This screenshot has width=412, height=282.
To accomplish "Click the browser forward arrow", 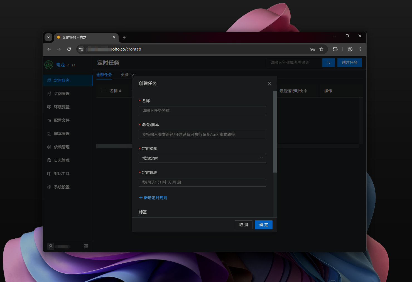I will [59, 49].
